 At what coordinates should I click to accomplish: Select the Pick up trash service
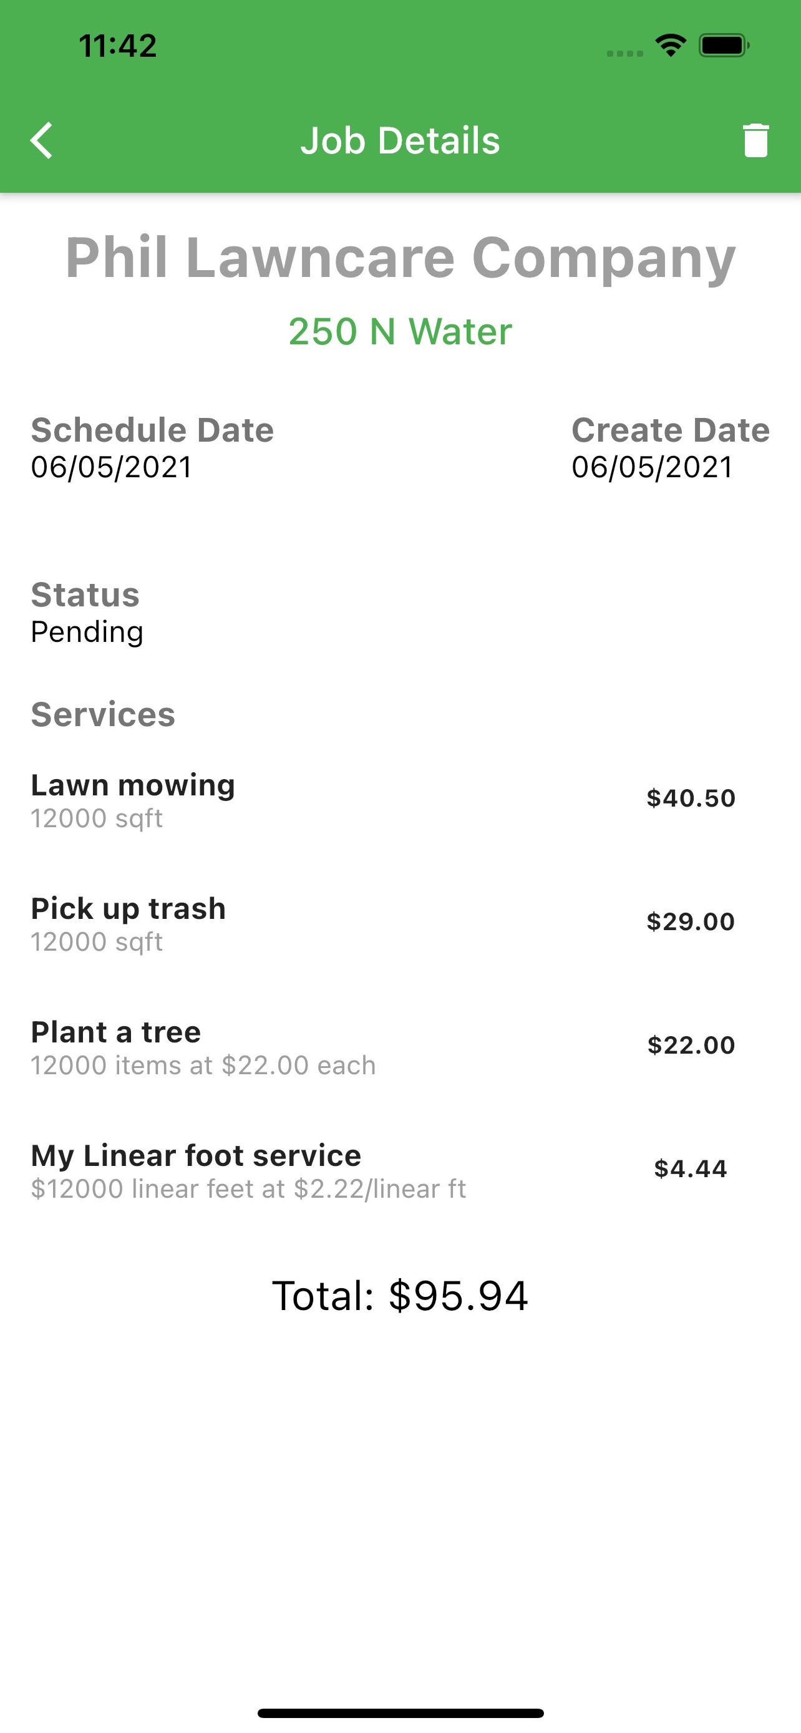click(400, 924)
